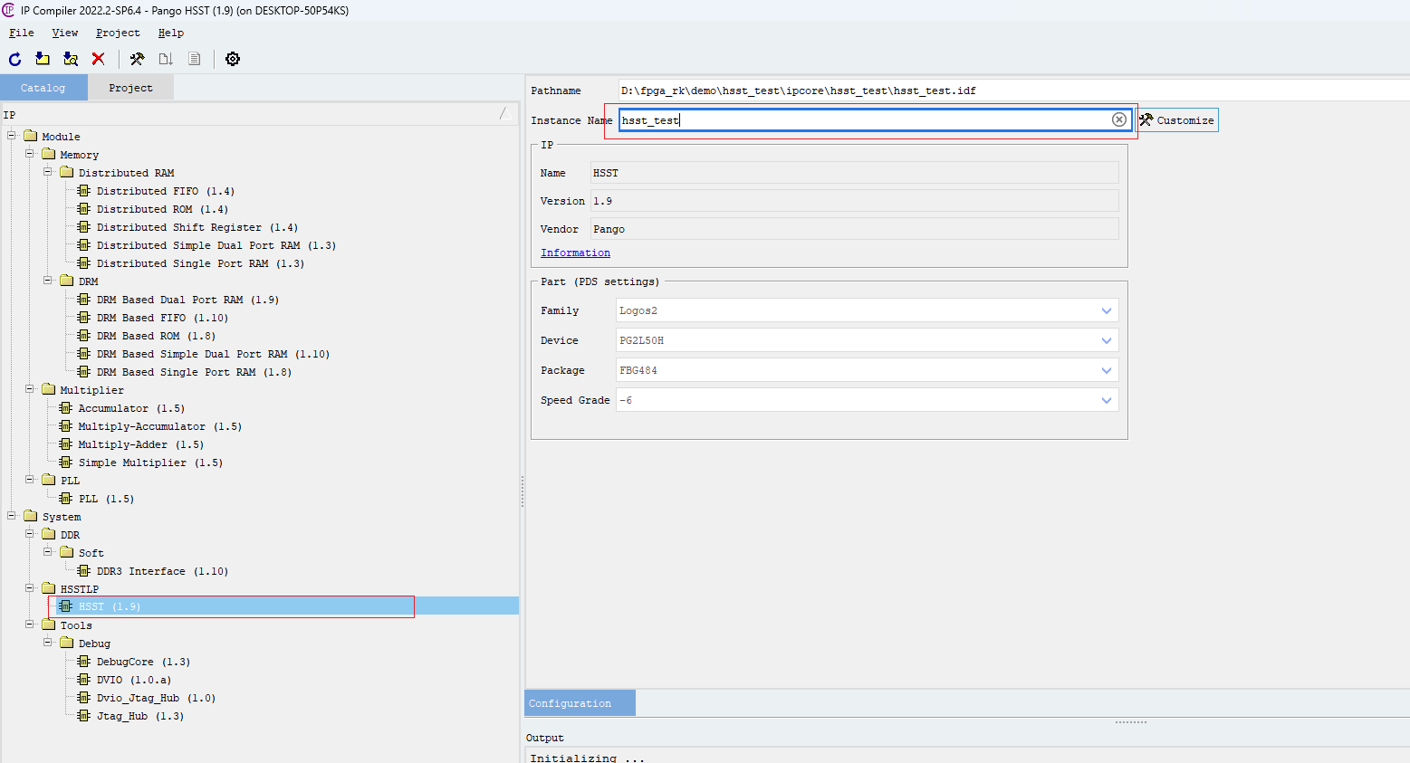The width and height of the screenshot is (1410, 763).
Task: Click the IP Compiler logo icon in titlebar
Action: pos(11,10)
